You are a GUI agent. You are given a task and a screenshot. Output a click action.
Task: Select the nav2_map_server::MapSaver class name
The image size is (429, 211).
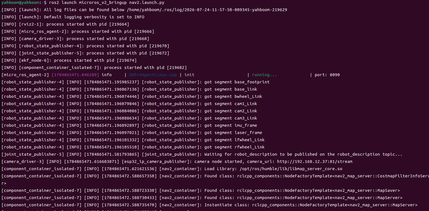[x=366, y=190]
